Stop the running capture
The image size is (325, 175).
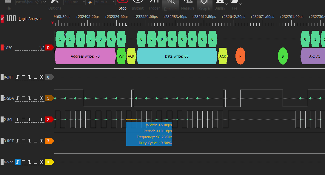(122, 4)
